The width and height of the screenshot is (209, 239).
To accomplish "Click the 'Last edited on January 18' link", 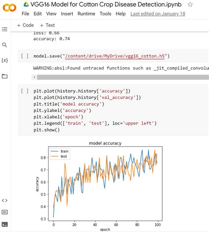I will click(158, 14).
